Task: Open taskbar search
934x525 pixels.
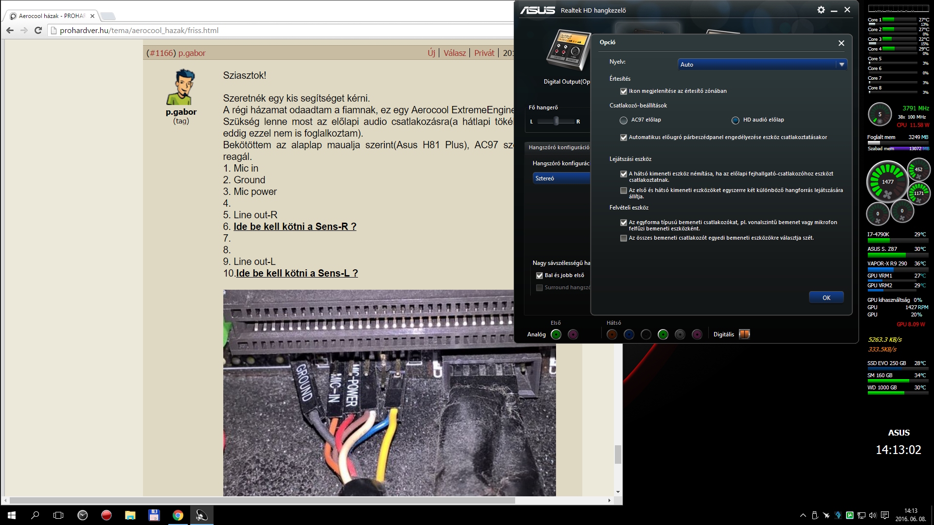Action: [35, 515]
